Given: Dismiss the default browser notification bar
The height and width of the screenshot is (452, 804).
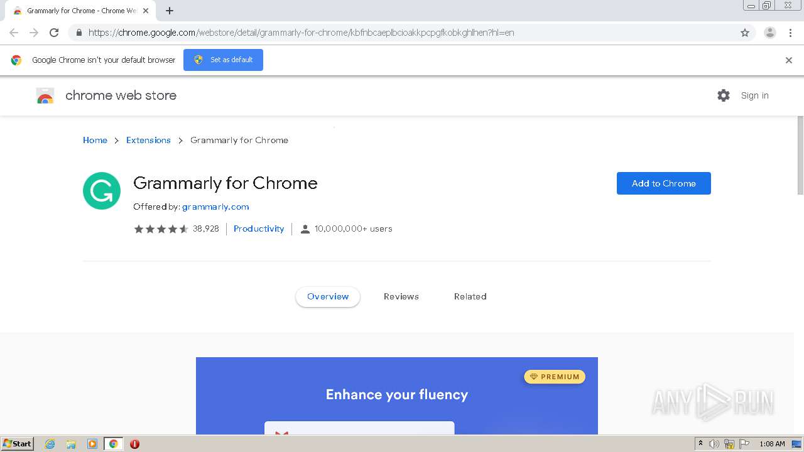Looking at the screenshot, I should 788,60.
